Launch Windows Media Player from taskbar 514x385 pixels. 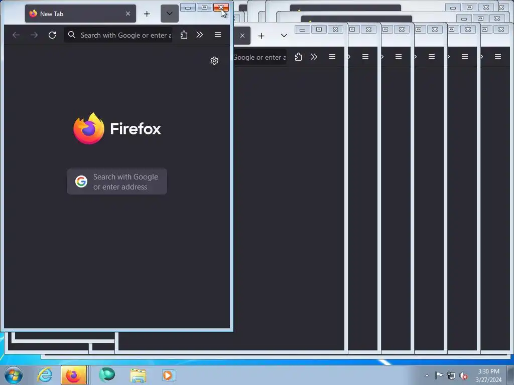[x=169, y=375]
